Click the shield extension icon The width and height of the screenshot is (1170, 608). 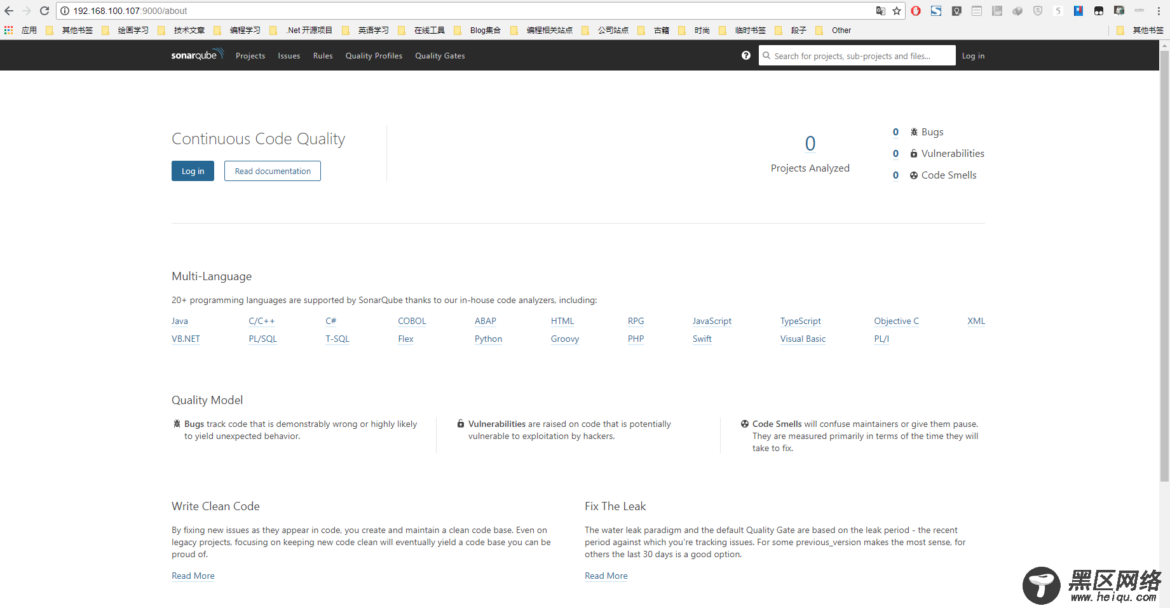[x=1038, y=11]
